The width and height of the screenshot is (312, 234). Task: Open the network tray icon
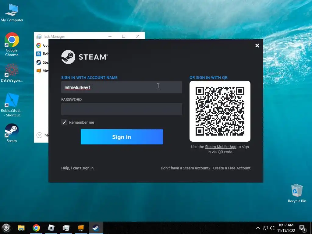(265, 228)
